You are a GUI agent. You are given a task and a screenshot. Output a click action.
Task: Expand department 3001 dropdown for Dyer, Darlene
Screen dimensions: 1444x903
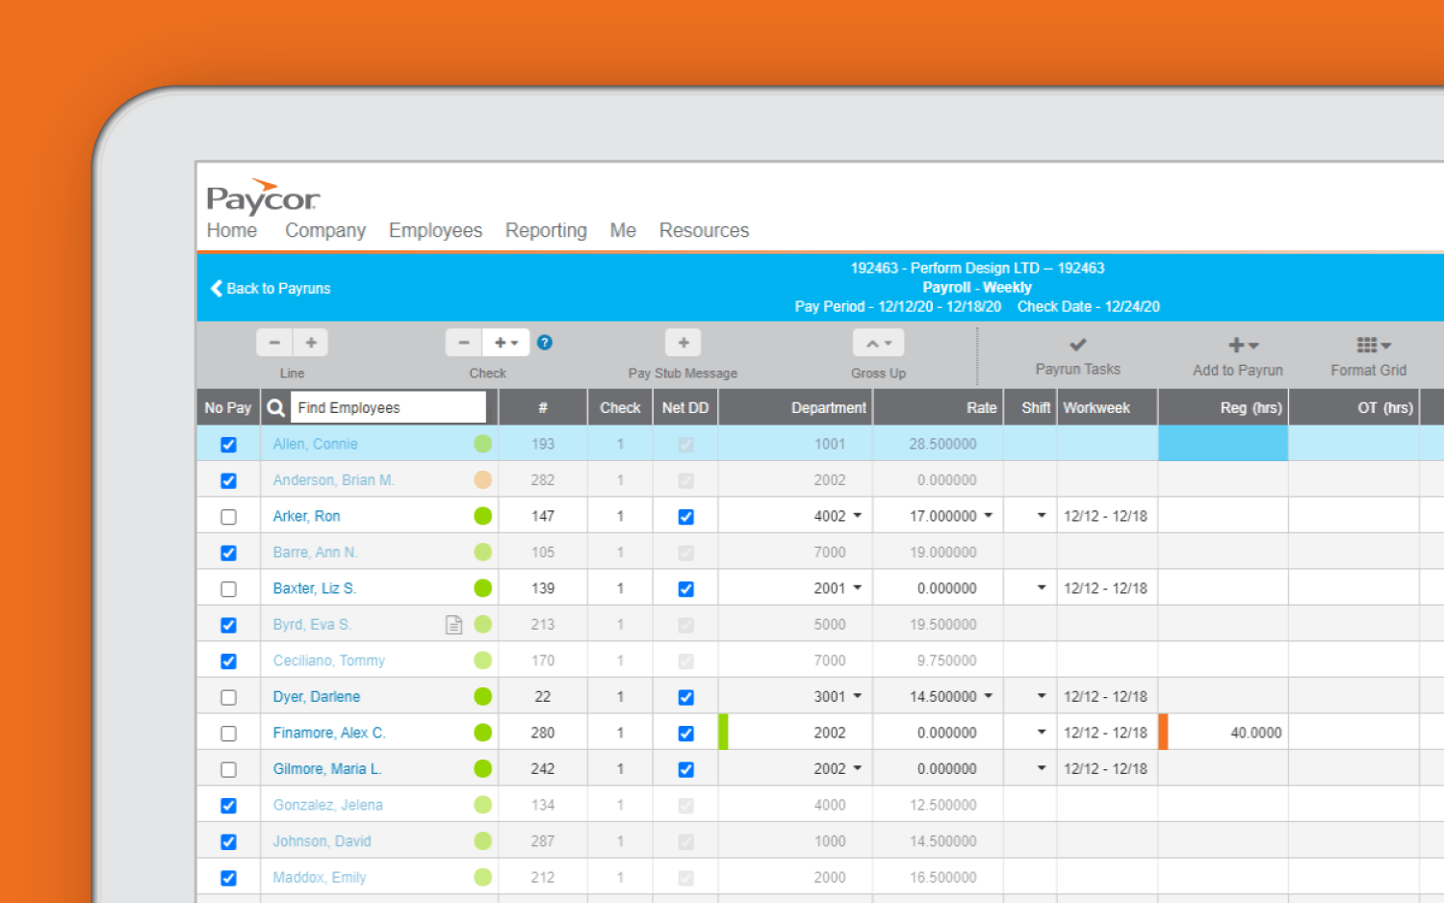coord(857,696)
